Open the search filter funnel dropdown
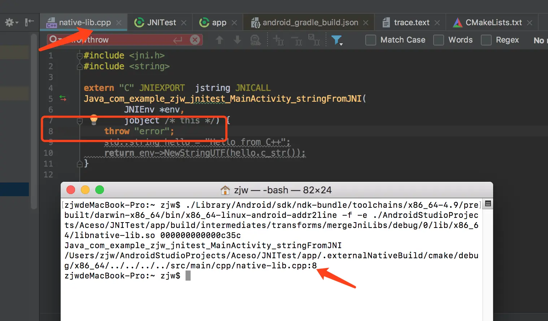548x321 pixels. (x=337, y=40)
